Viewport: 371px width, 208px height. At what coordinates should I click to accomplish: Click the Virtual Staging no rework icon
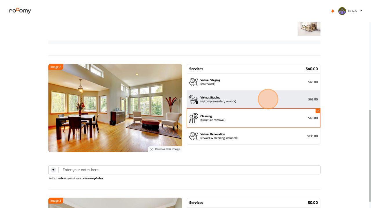coord(194,82)
